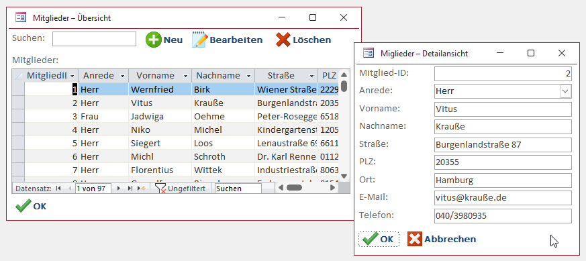586x261 pixels.
Task: Create new blank record via star arrow
Action: tap(142, 189)
